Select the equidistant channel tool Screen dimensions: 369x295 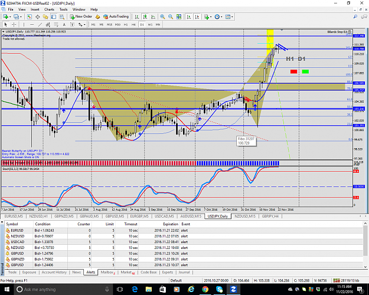[48, 24]
